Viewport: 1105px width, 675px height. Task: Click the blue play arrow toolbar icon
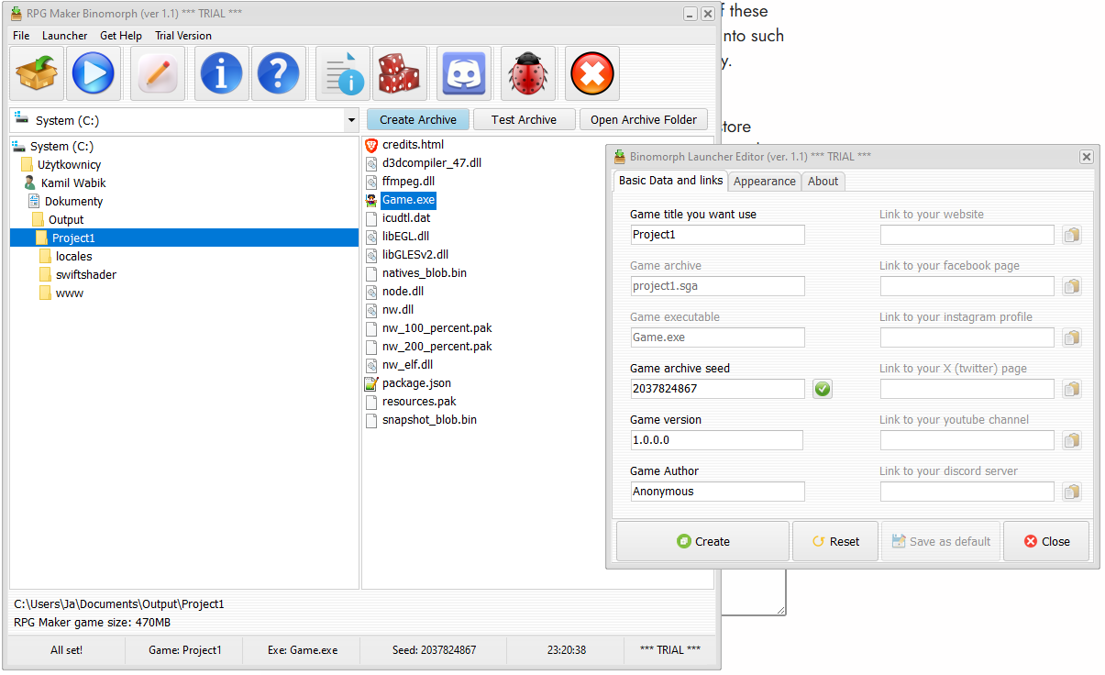tap(94, 73)
